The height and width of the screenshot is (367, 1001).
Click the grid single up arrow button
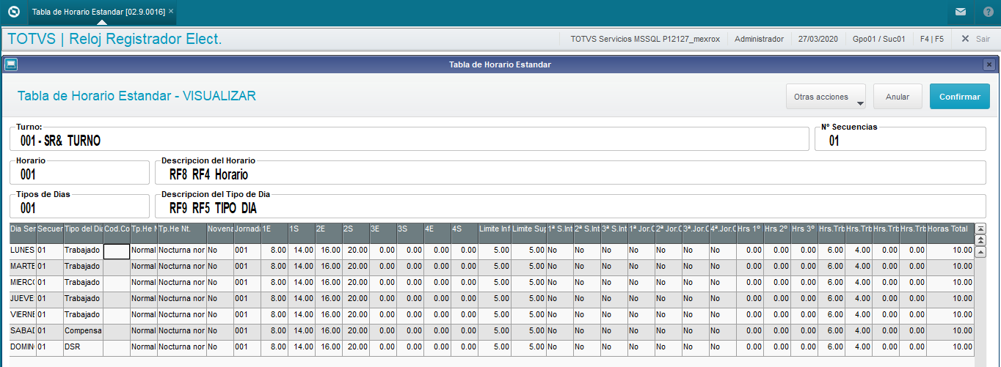tap(980, 252)
